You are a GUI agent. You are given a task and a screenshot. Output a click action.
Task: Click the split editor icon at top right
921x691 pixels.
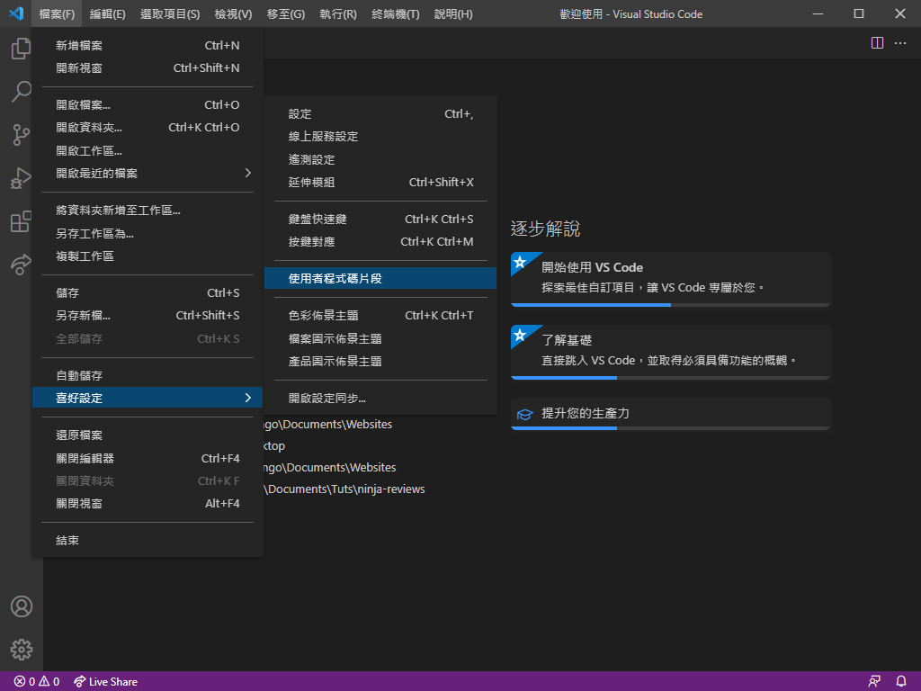tap(877, 41)
